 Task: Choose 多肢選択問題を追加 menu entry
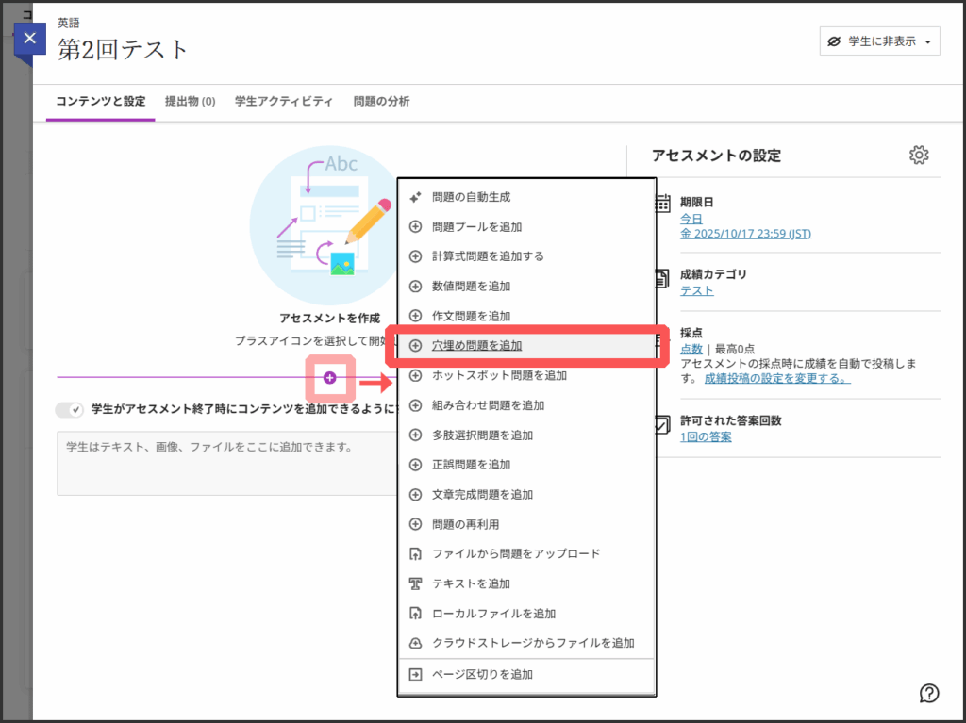point(482,435)
